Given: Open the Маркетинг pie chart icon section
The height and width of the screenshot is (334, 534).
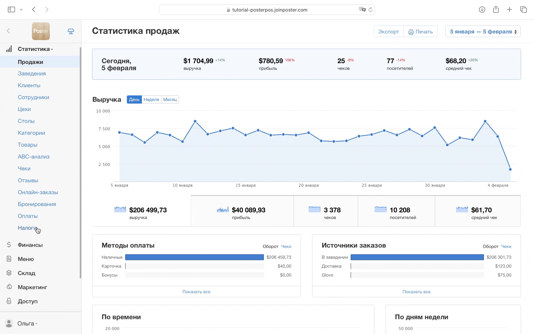Looking at the screenshot, I should (9, 287).
